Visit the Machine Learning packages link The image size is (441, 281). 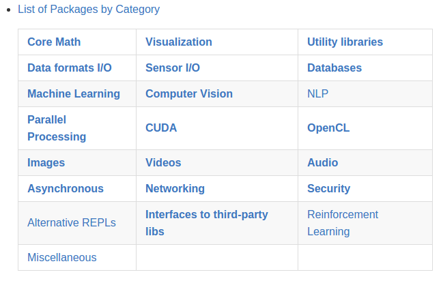pos(74,93)
